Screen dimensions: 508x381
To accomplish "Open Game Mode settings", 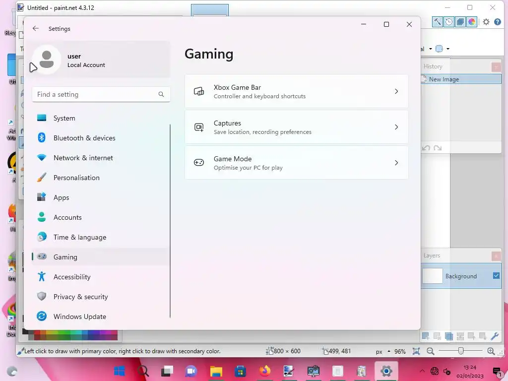I will [x=297, y=163].
